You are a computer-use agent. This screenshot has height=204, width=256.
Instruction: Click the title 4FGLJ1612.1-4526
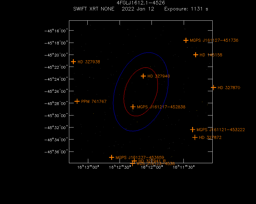tap(141, 3)
